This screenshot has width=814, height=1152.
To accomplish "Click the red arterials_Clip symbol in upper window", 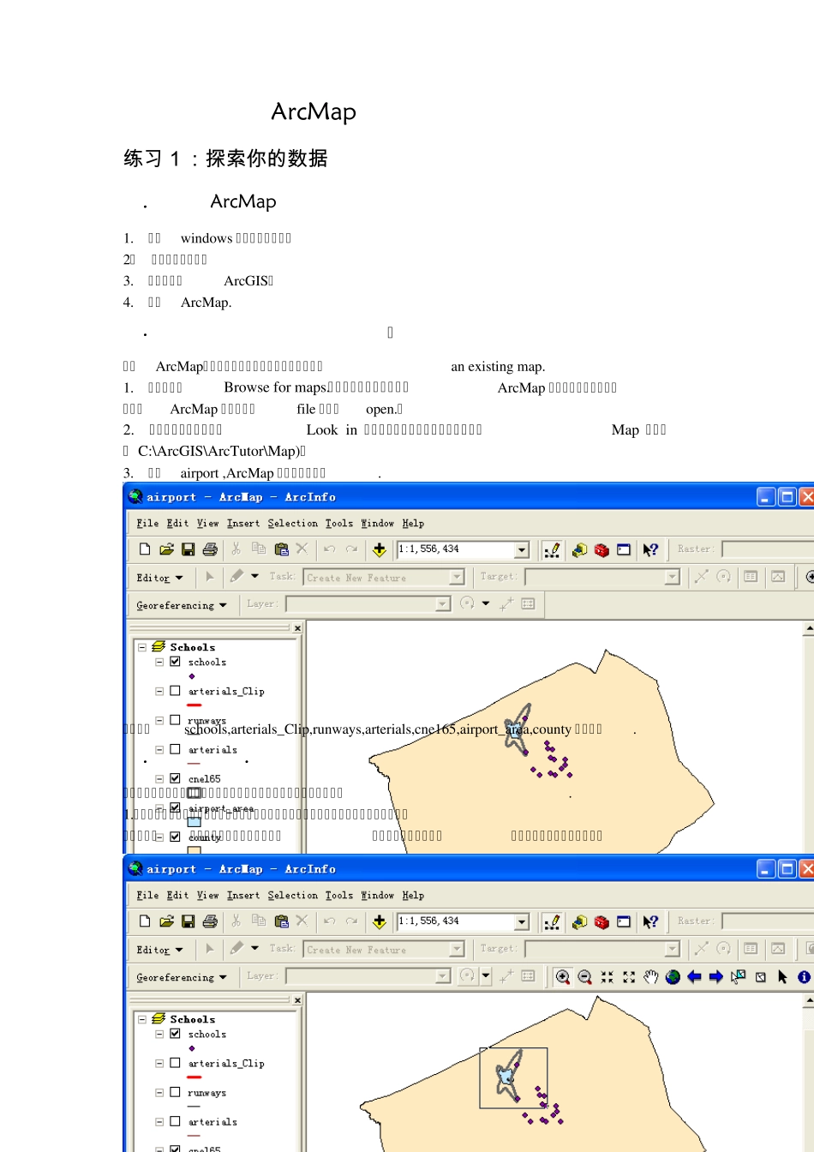I will 195,705.
